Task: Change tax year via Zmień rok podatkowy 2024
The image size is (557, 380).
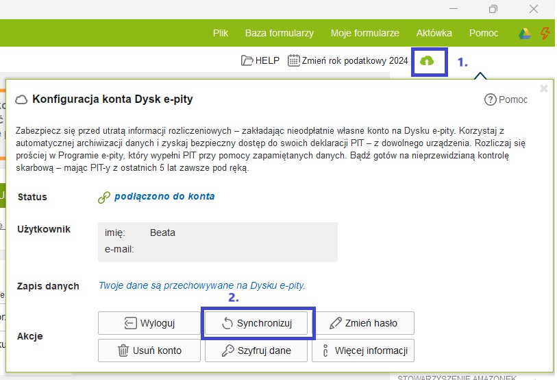Action: (347, 60)
